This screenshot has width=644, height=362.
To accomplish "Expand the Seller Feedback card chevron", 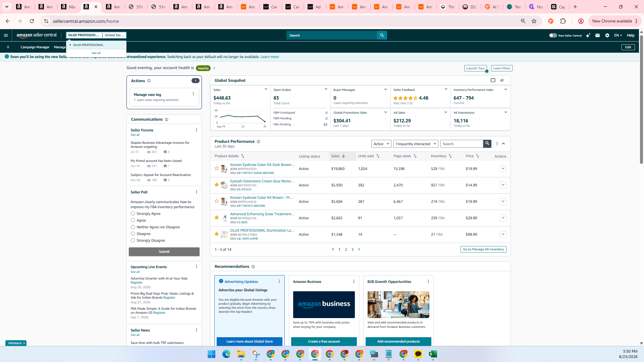I will pyautogui.click(x=446, y=89).
